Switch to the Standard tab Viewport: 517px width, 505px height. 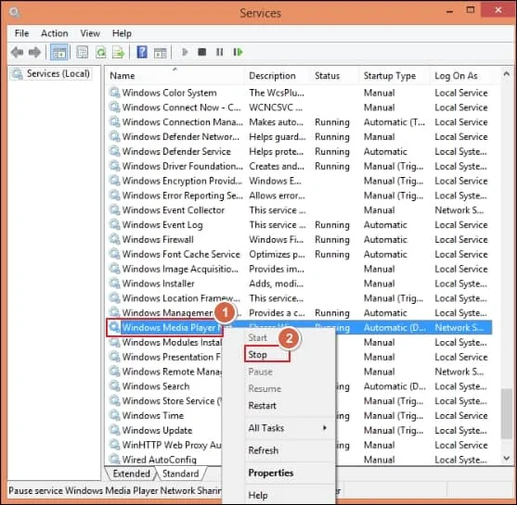coord(181,473)
